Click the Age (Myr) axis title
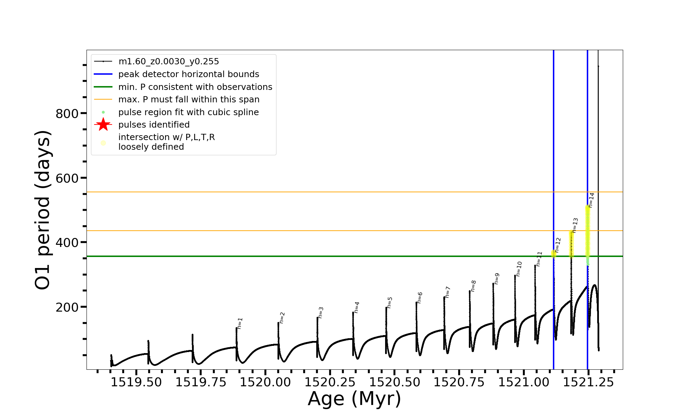692x415 pixels. (x=354, y=398)
